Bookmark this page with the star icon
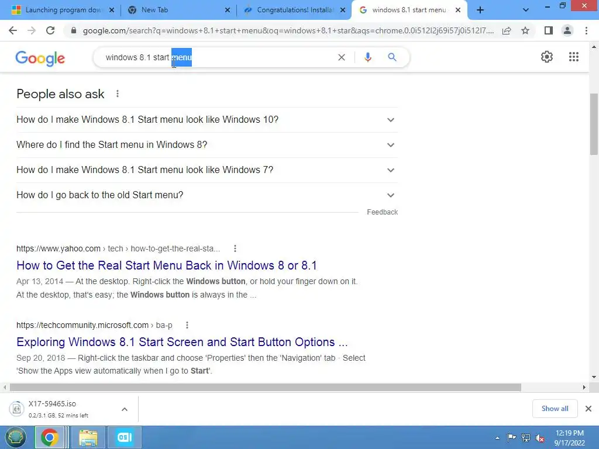Viewport: 599px width, 449px height. click(525, 30)
